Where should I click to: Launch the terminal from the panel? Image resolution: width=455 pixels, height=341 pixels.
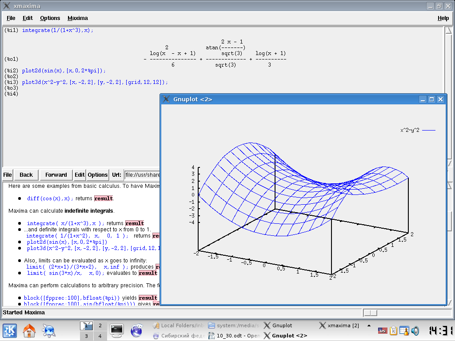pos(117,330)
